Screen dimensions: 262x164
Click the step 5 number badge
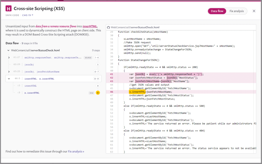click(x=98, y=65)
